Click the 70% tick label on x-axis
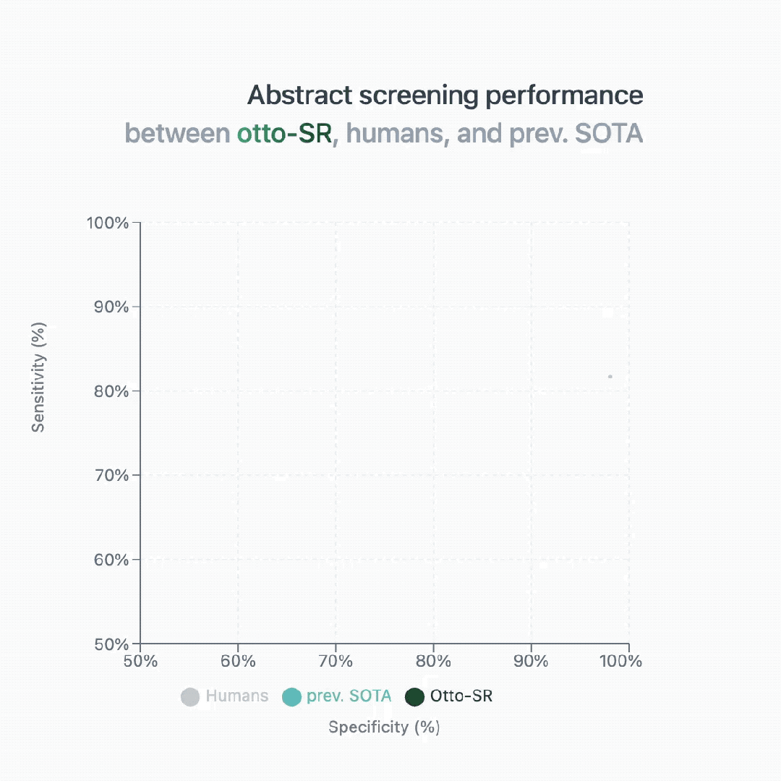 tap(336, 662)
